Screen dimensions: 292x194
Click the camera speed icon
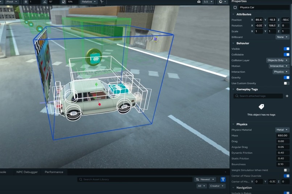(199, 2)
